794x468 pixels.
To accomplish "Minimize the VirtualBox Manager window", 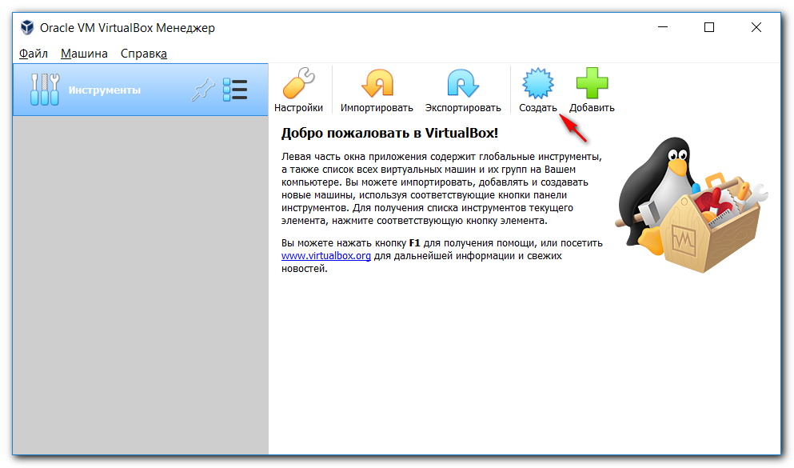I will click(663, 27).
